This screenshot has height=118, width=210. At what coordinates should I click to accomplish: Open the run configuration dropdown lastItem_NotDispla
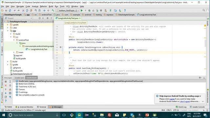pos(68,10)
